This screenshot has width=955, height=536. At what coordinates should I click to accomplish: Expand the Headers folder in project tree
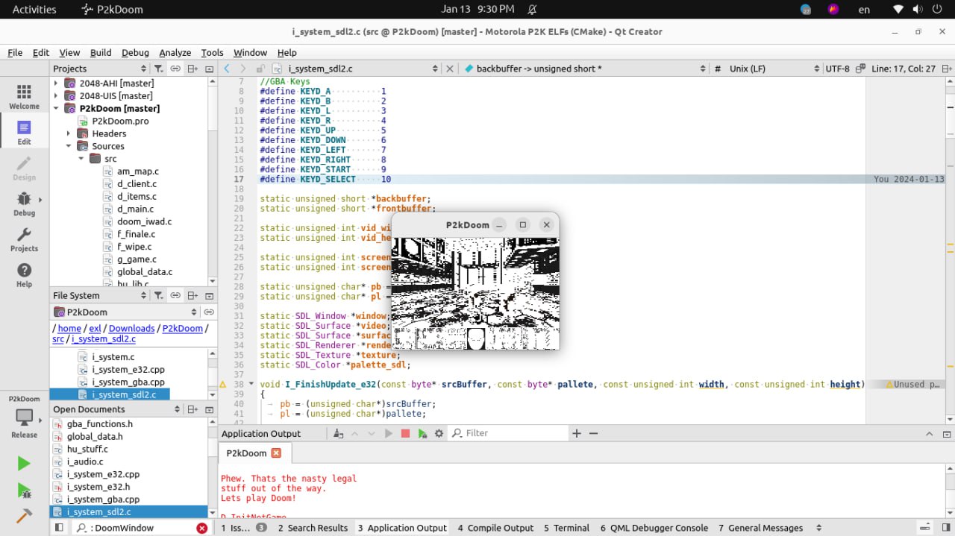[69, 134]
